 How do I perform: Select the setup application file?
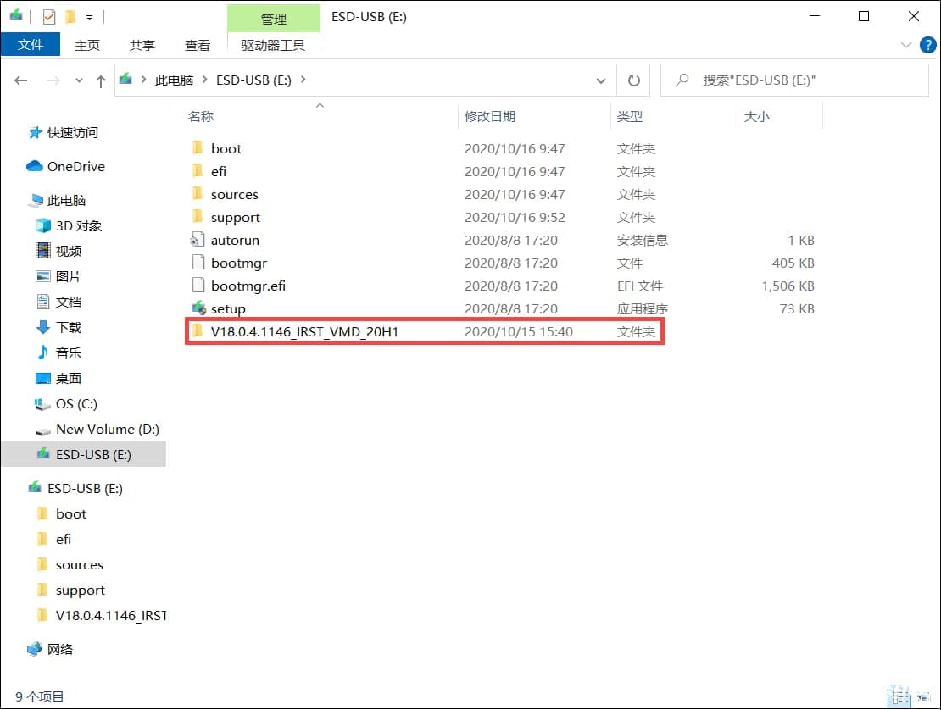click(227, 309)
